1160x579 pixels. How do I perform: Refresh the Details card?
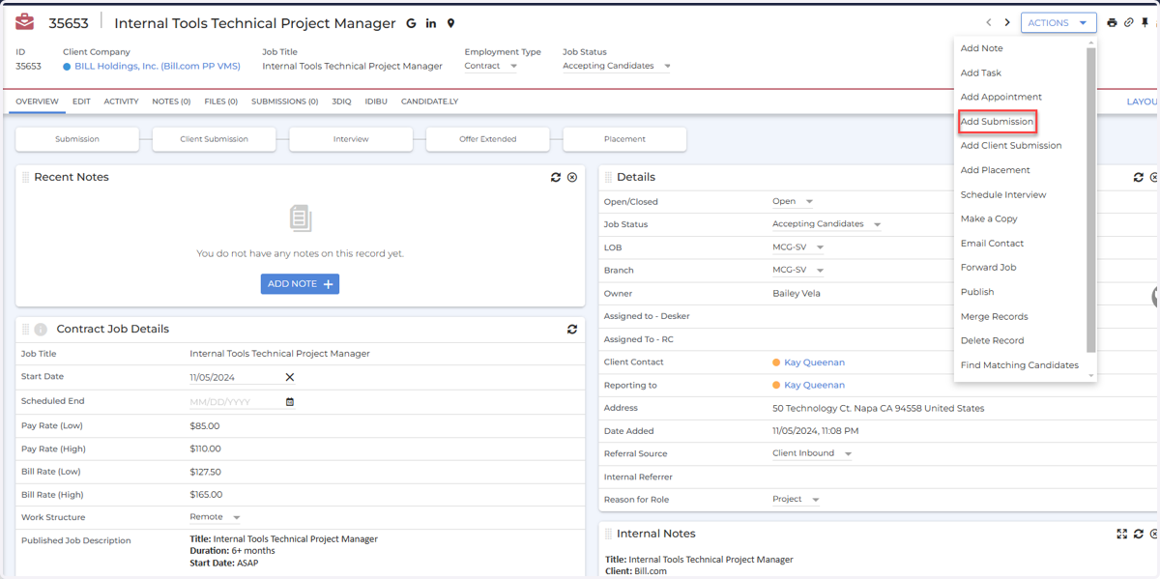pos(1139,177)
